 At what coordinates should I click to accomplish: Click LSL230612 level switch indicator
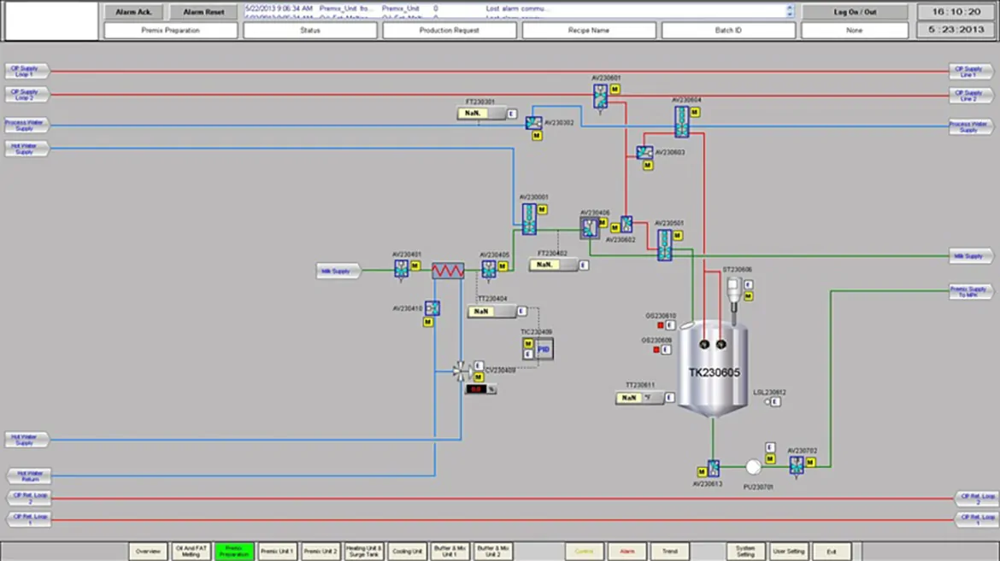coord(767,401)
